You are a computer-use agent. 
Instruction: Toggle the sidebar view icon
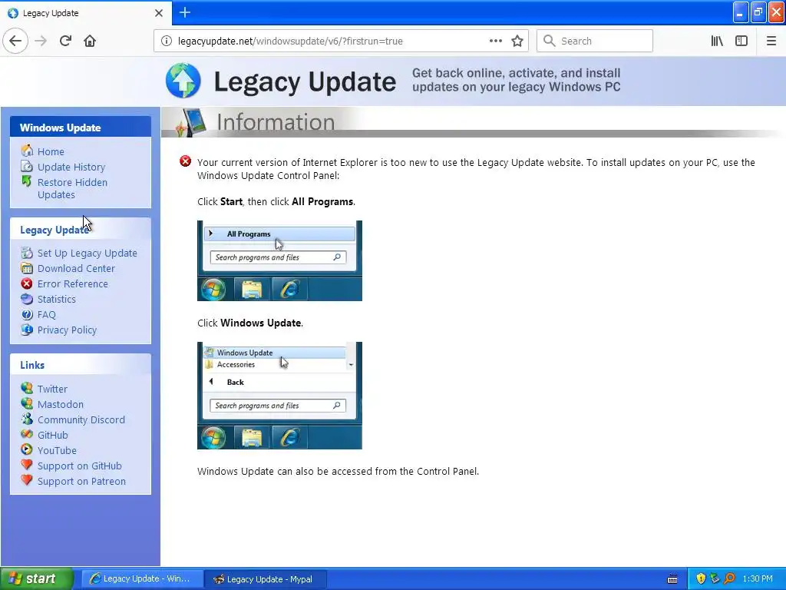pyautogui.click(x=741, y=41)
